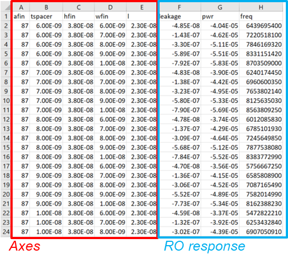Click pwr value -5.83E-05
The height and width of the screenshot is (255, 288).
220,63
